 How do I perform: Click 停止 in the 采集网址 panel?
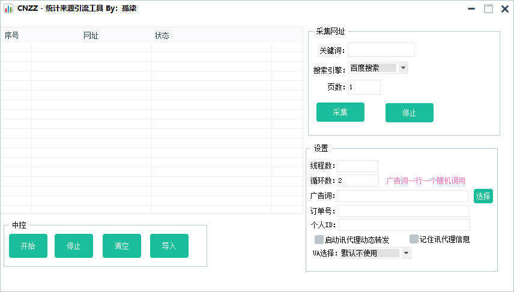click(409, 113)
